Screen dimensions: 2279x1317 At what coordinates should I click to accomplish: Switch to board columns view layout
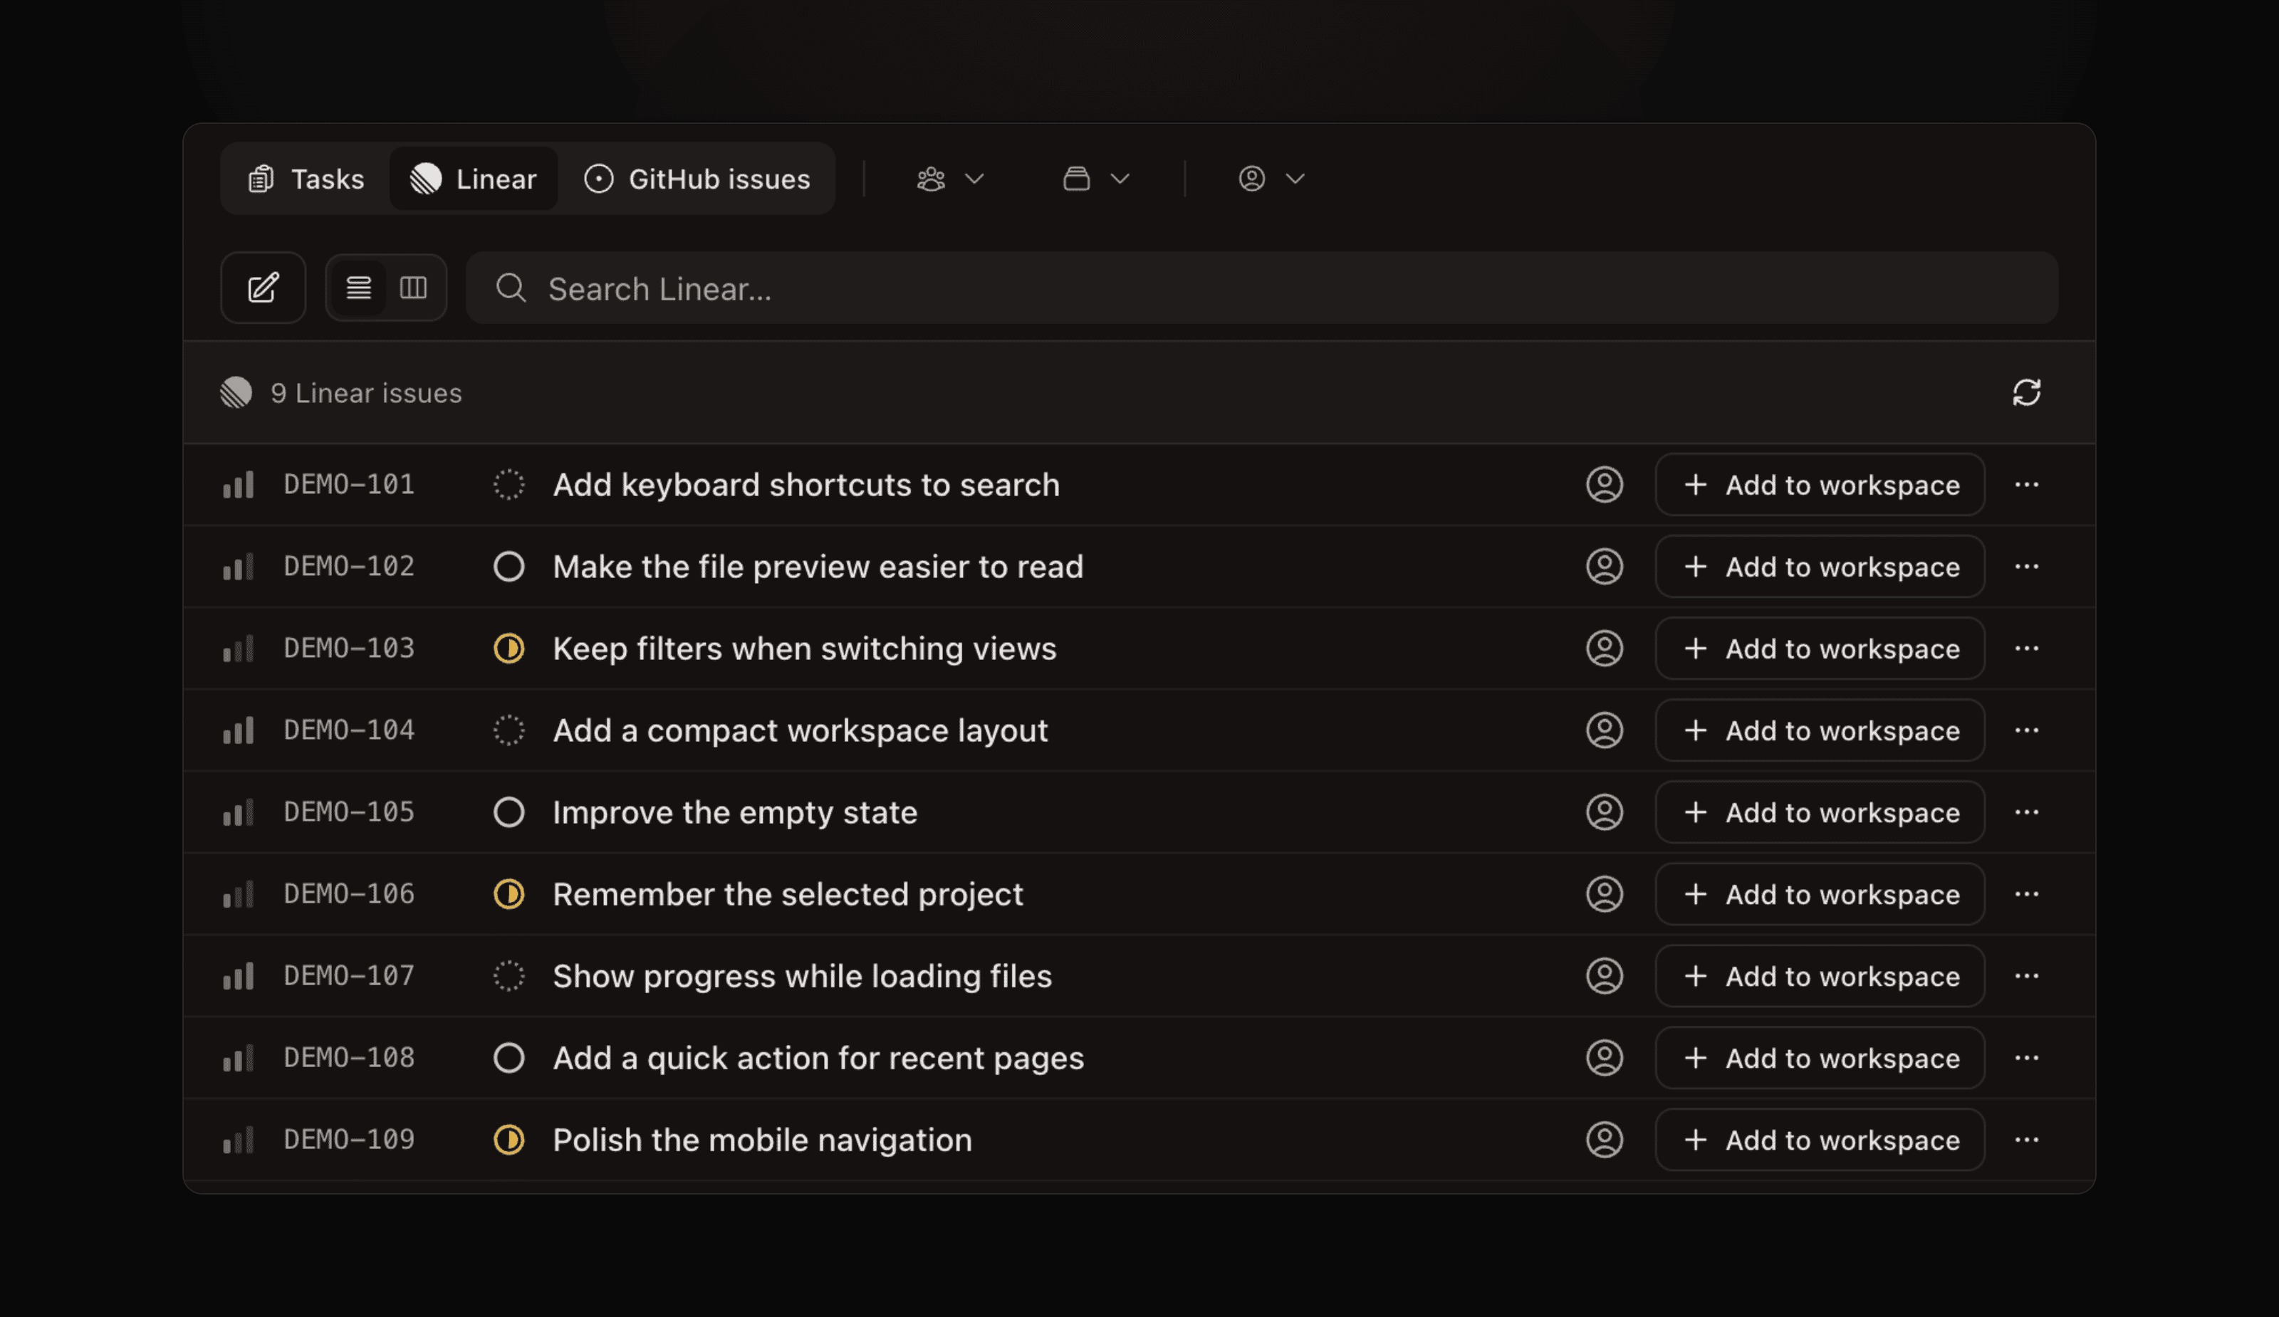(x=413, y=288)
